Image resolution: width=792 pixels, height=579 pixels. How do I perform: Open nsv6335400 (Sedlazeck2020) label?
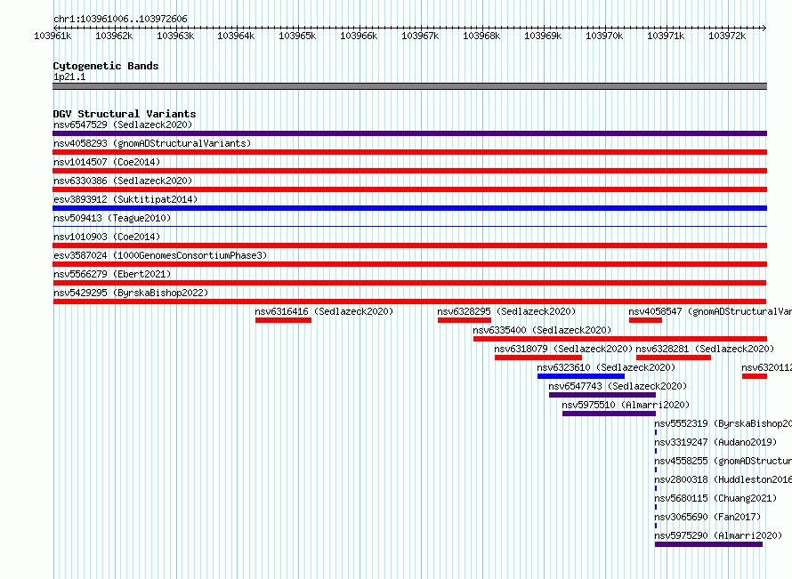542,330
